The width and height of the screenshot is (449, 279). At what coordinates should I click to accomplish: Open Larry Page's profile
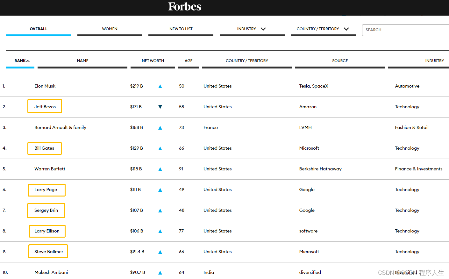coord(46,190)
